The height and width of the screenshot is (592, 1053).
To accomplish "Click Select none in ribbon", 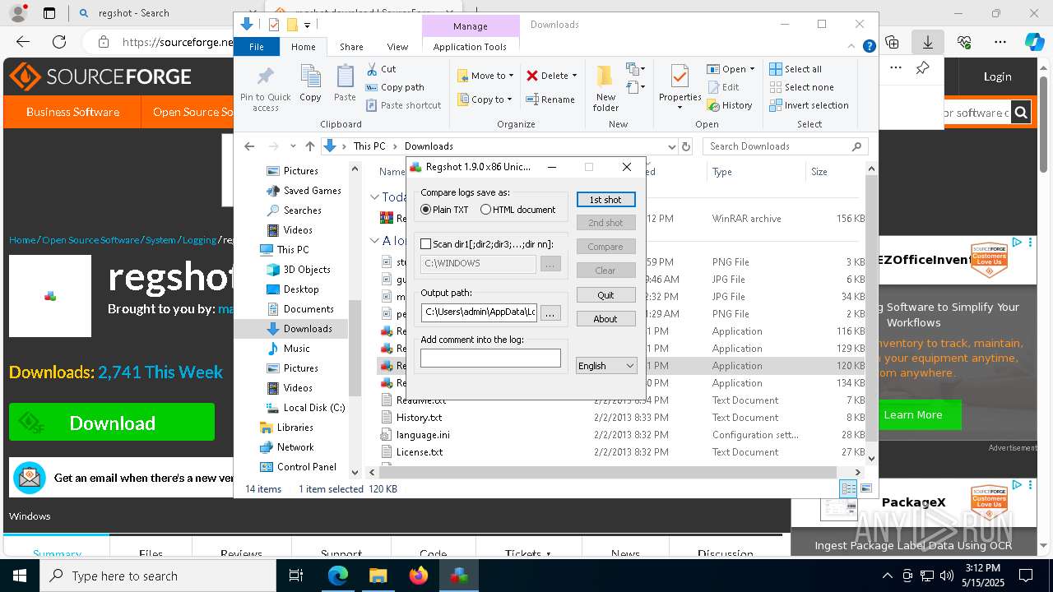I will tap(801, 87).
